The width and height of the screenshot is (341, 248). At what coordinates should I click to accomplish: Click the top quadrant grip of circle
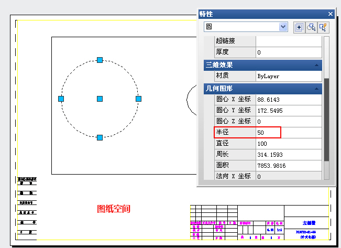(x=100, y=60)
